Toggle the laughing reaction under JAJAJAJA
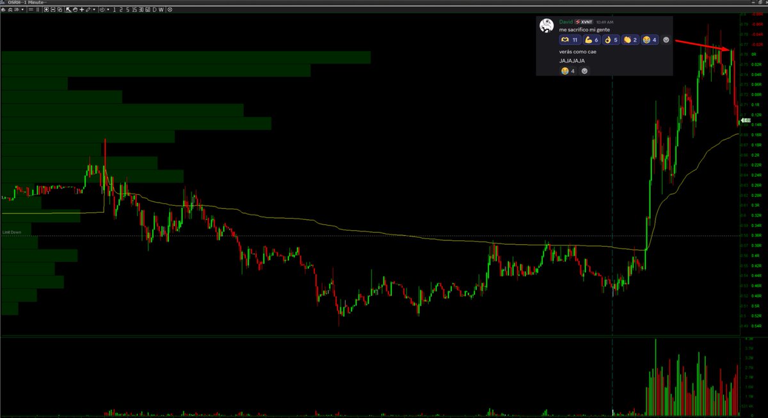This screenshot has width=768, height=418. pyautogui.click(x=568, y=70)
